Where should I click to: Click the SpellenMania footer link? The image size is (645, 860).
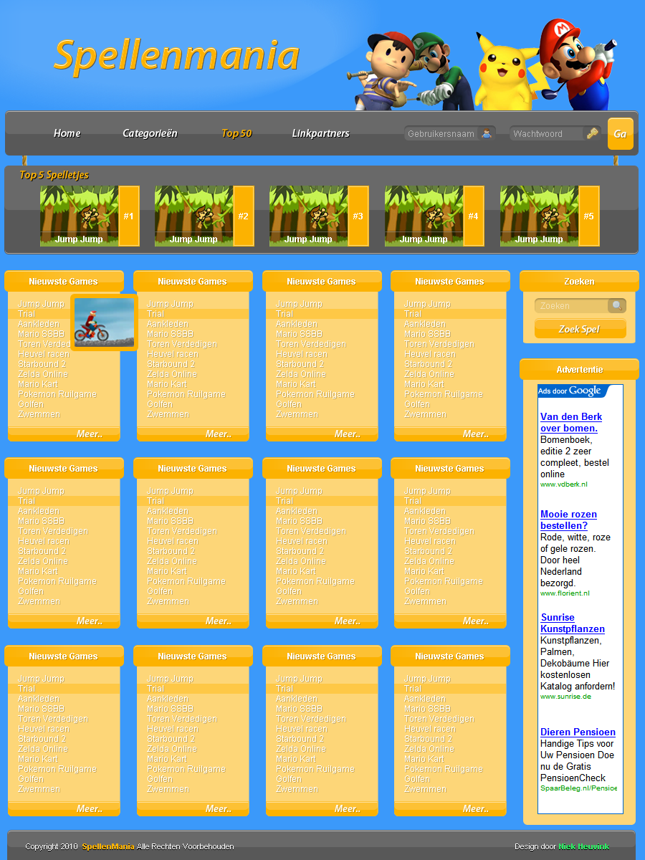pos(107,846)
